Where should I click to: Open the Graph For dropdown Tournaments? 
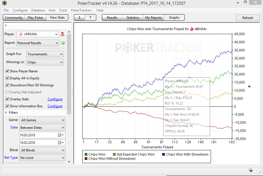pyautogui.click(x=45, y=54)
